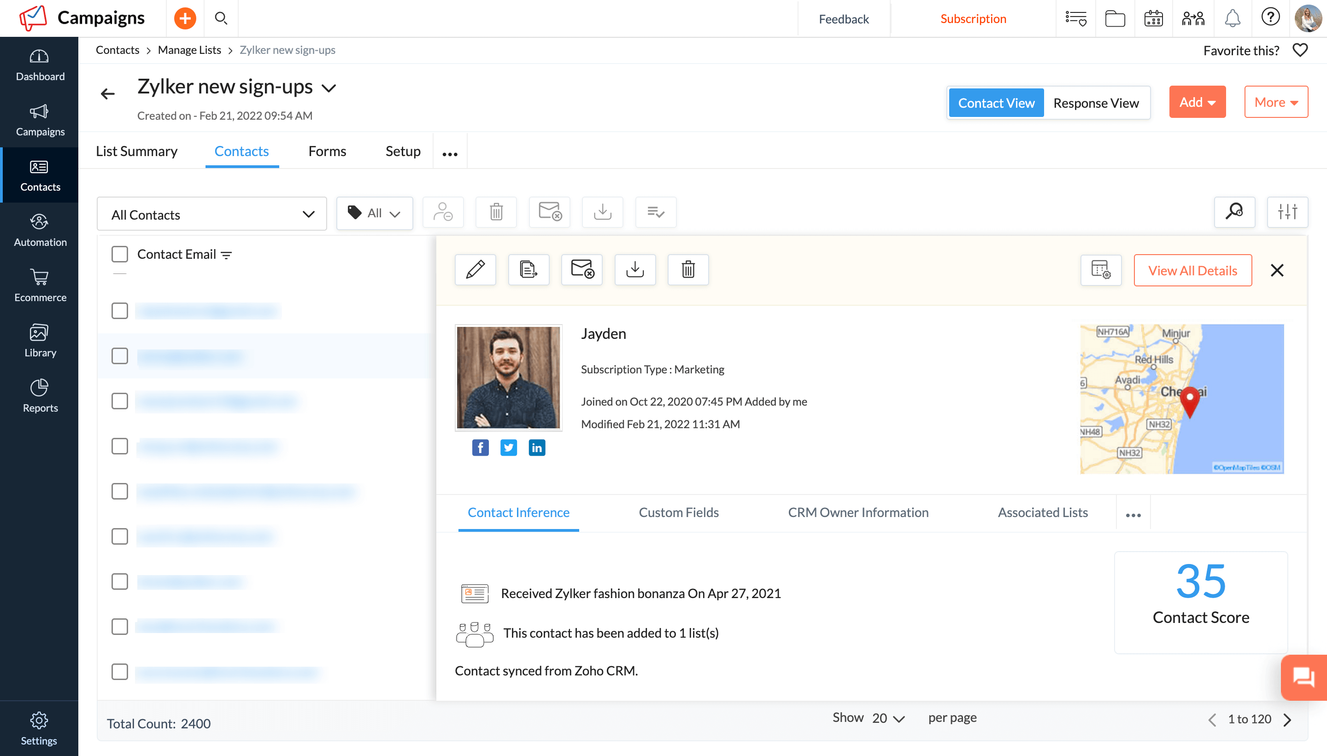Tick the select-all checkbox beside Contact Email

(x=119, y=255)
